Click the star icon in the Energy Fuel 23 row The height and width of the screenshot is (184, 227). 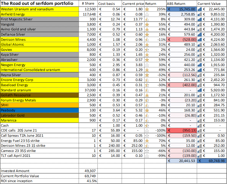(x=147, y=141)
